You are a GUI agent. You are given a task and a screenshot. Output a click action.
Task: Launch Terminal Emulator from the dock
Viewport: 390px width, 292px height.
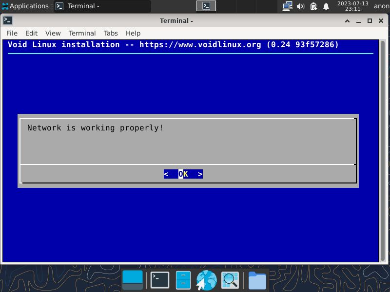160,280
